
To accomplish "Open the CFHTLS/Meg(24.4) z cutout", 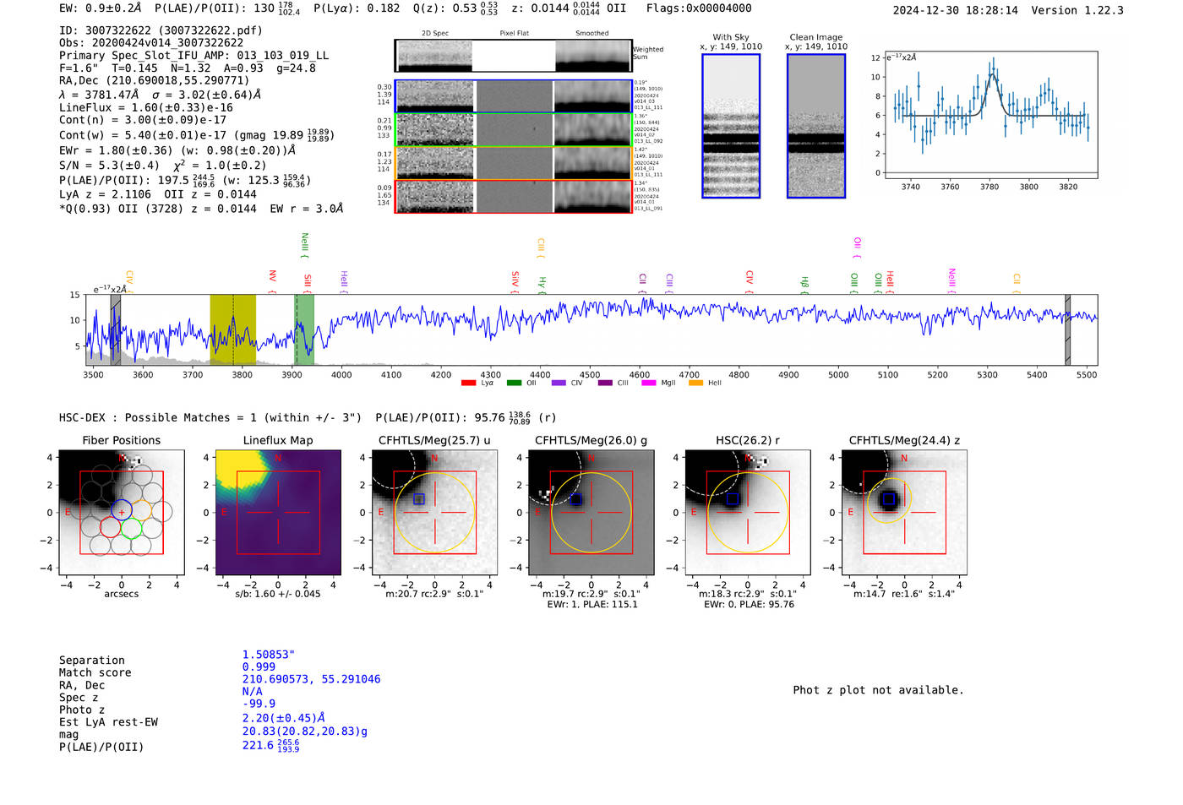I will click(904, 513).
